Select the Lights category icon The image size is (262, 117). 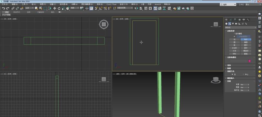pos(233,24)
